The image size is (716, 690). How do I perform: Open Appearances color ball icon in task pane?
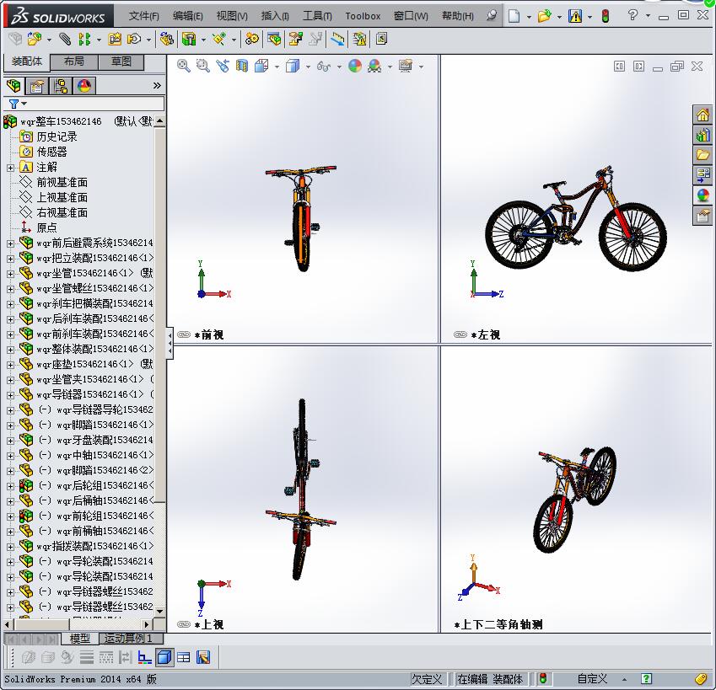tap(703, 195)
